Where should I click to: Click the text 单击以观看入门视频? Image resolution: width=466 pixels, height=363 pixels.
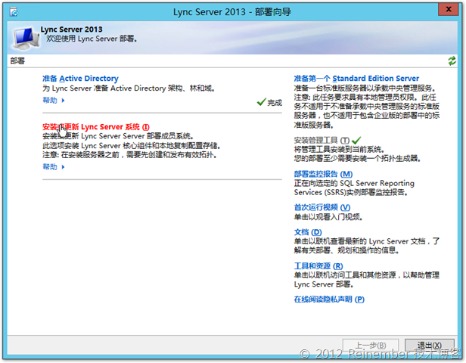click(x=328, y=217)
